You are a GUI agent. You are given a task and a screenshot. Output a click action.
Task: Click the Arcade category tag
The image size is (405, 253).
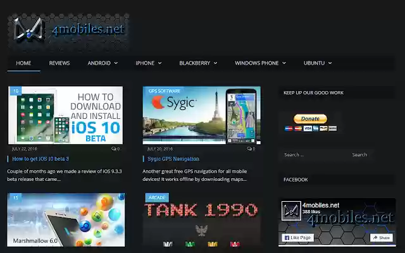(x=157, y=197)
